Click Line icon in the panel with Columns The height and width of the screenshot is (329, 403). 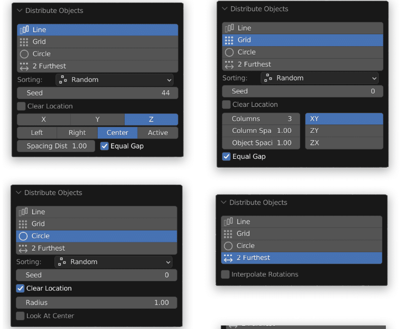click(229, 28)
